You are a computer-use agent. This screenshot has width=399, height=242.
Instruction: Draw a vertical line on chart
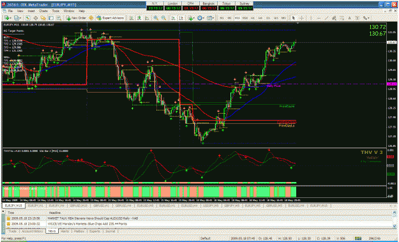[311, 18]
